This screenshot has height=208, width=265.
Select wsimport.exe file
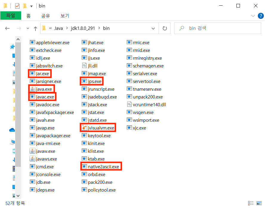tap(143, 120)
